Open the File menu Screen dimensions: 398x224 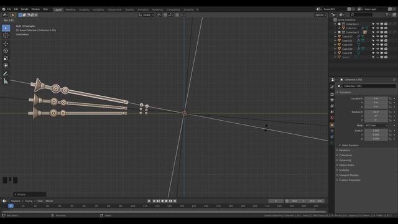pos(9,9)
